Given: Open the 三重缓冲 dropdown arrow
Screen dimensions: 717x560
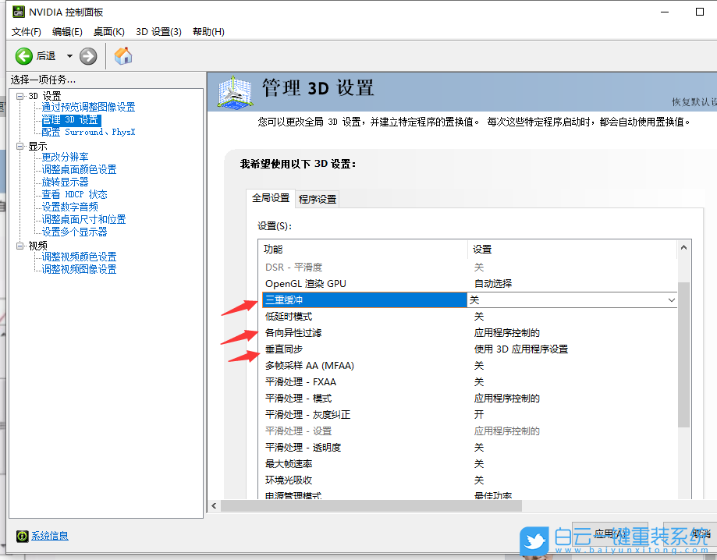Looking at the screenshot, I should coord(671,299).
